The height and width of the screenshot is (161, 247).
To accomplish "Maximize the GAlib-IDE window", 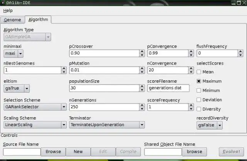I will click(239, 3).
